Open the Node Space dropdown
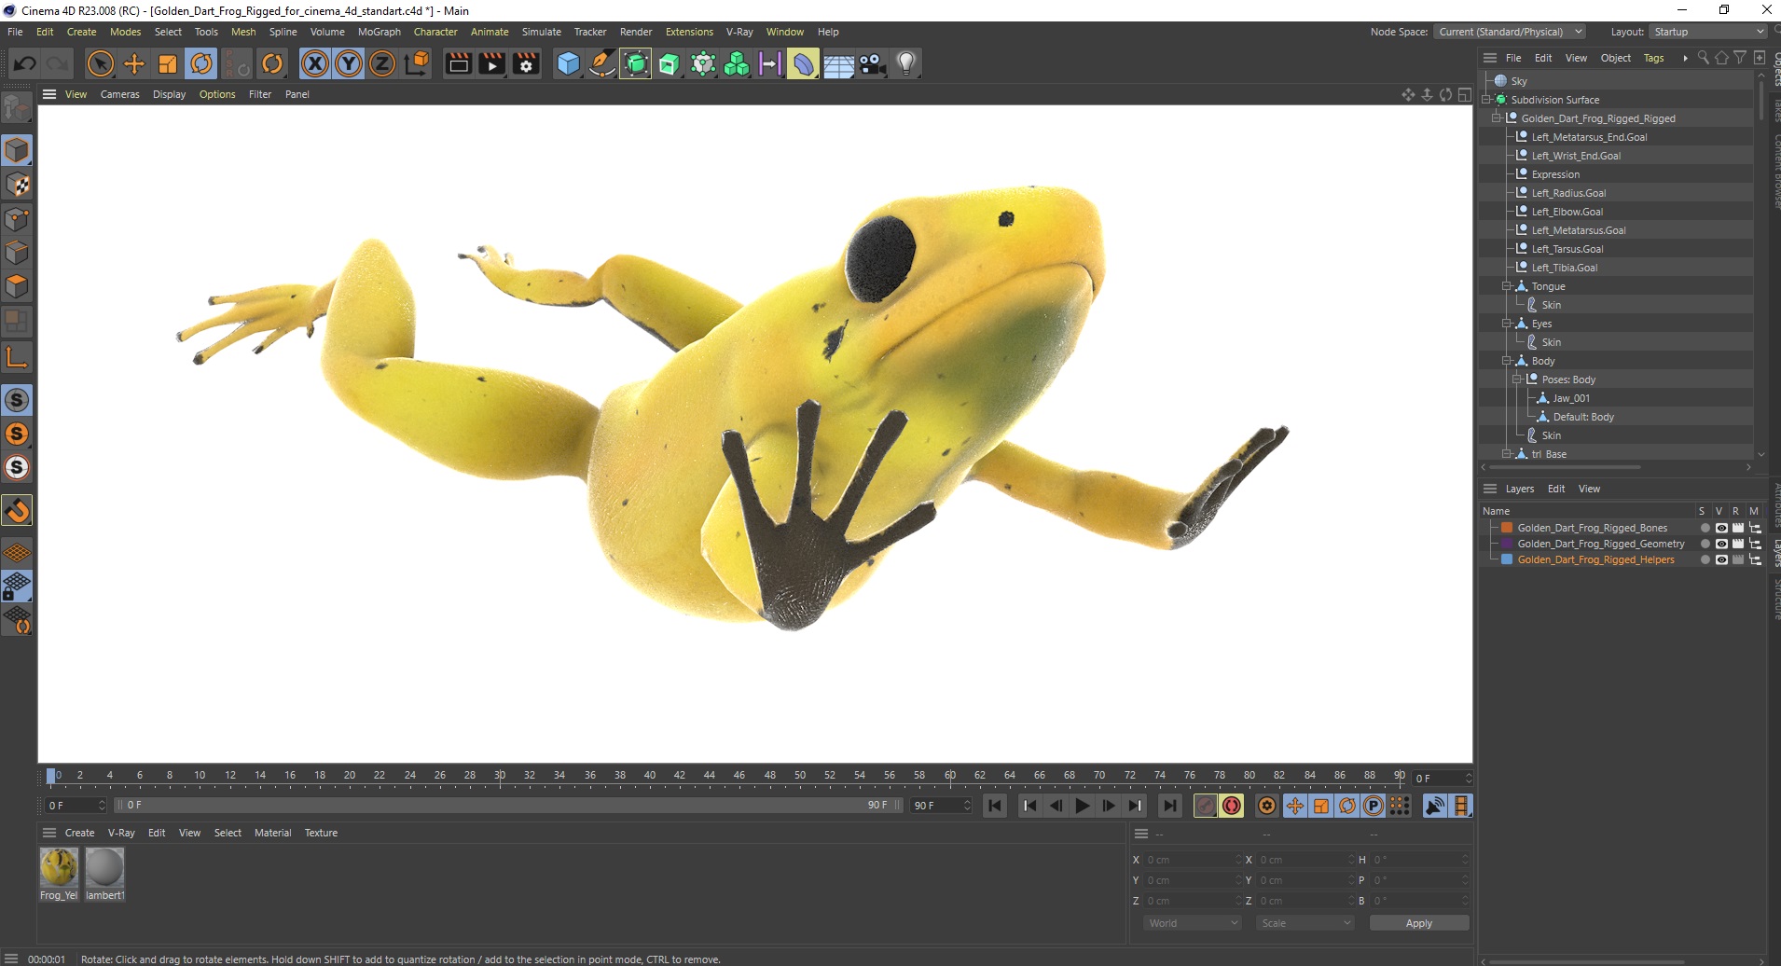This screenshot has width=1781, height=966. [x=1509, y=32]
